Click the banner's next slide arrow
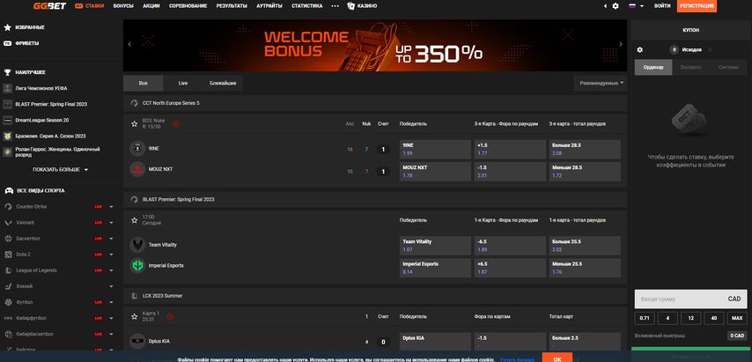The height and width of the screenshot is (362, 752). click(x=621, y=44)
